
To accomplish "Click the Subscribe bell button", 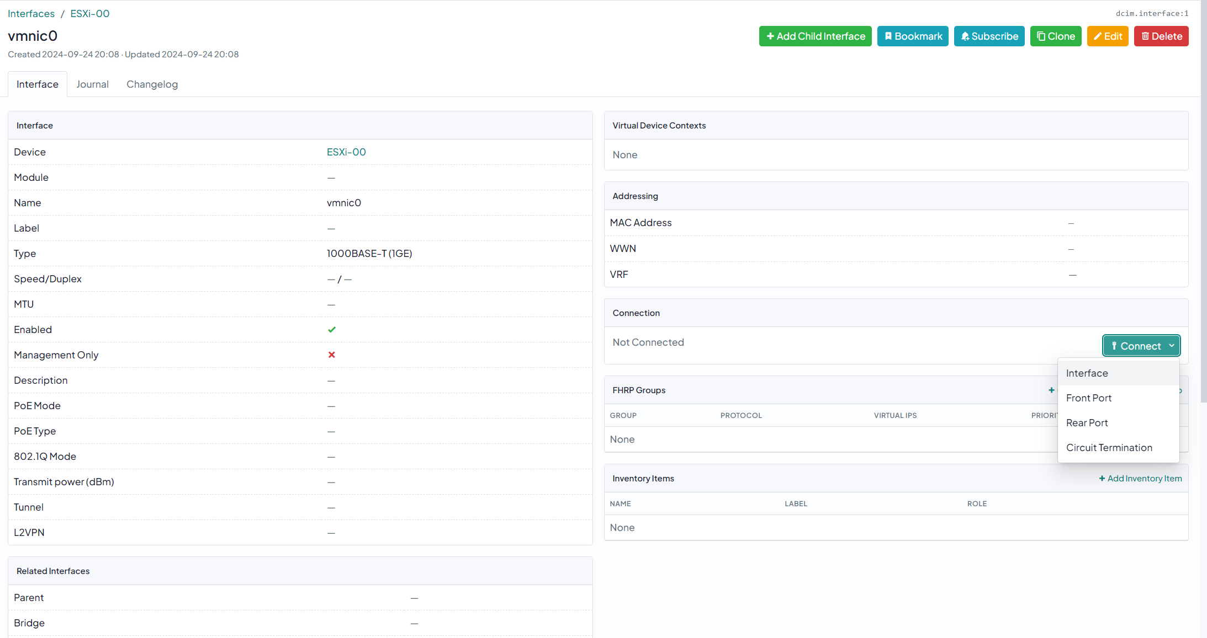I will click(x=989, y=36).
